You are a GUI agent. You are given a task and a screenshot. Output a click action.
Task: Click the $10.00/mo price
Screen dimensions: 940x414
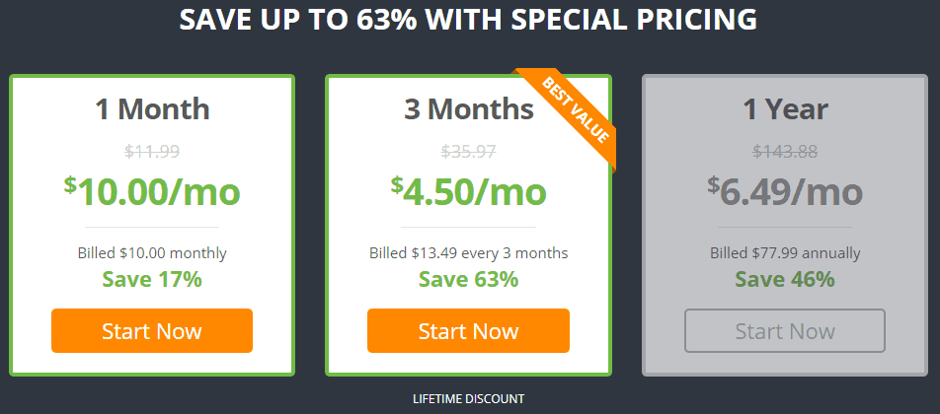pyautogui.click(x=152, y=191)
